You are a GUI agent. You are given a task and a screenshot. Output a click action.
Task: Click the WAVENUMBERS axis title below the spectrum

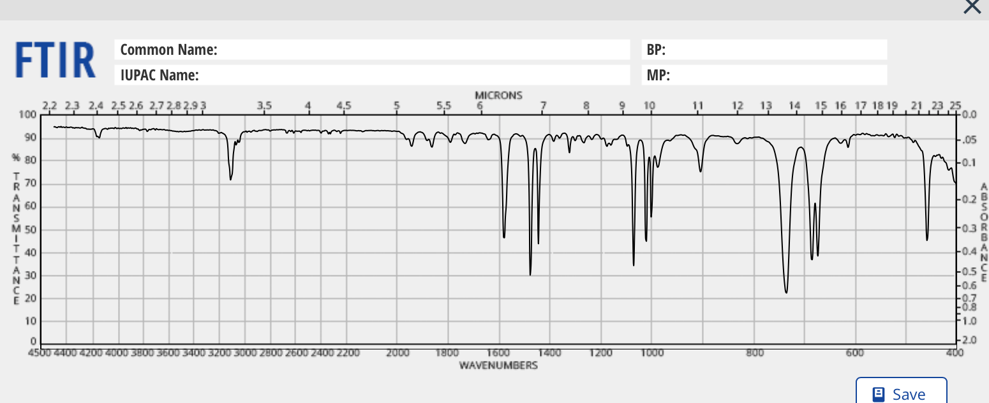click(498, 365)
